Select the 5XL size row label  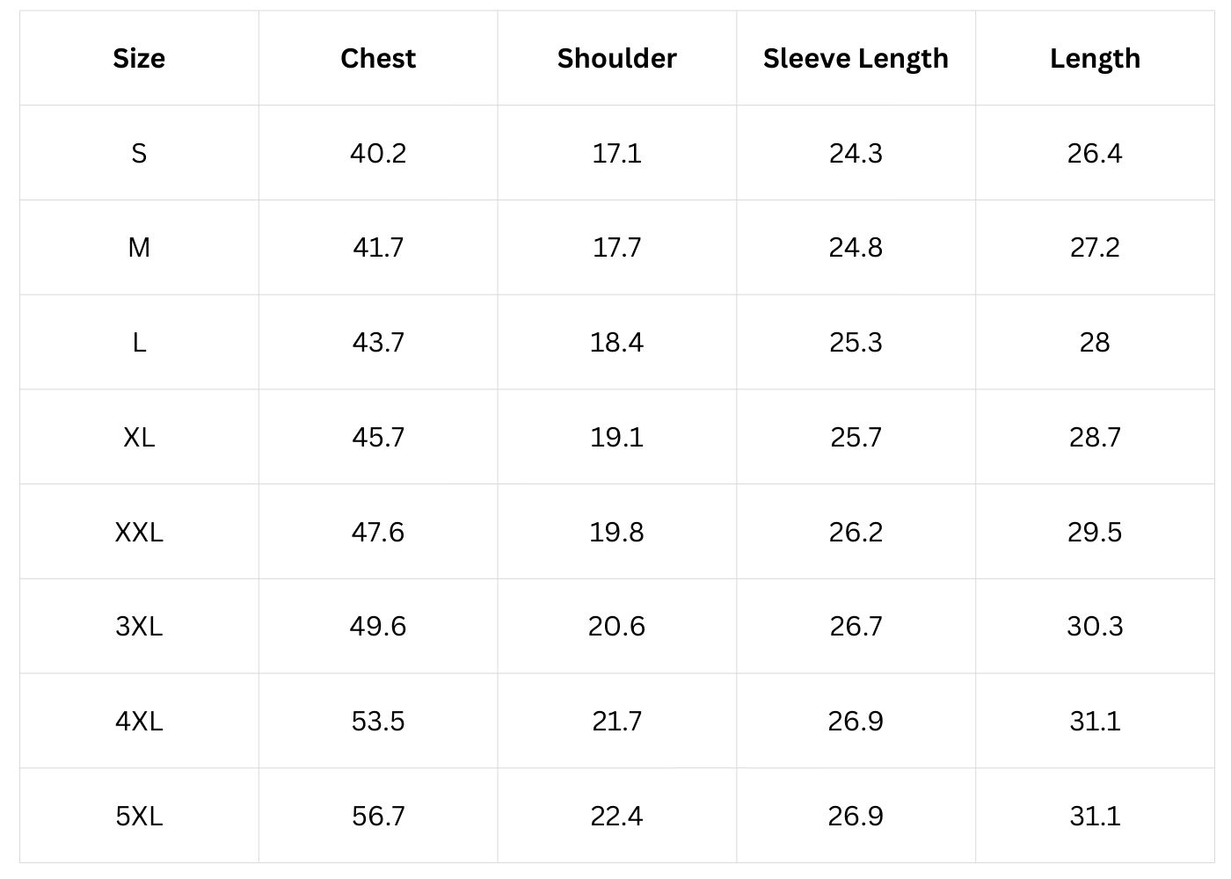pyautogui.click(x=139, y=816)
